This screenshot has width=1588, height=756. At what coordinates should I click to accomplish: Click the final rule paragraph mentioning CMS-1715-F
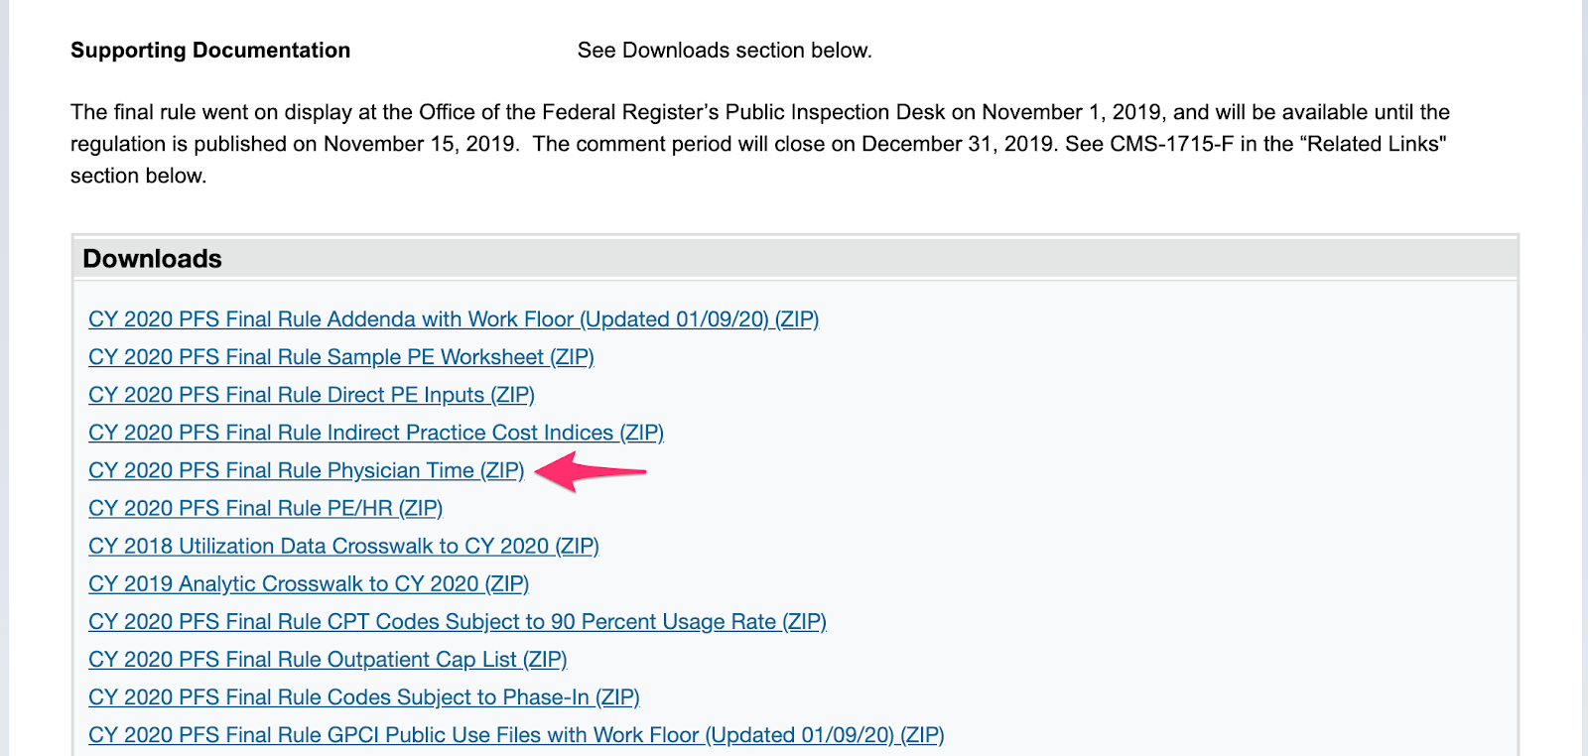pos(760,144)
